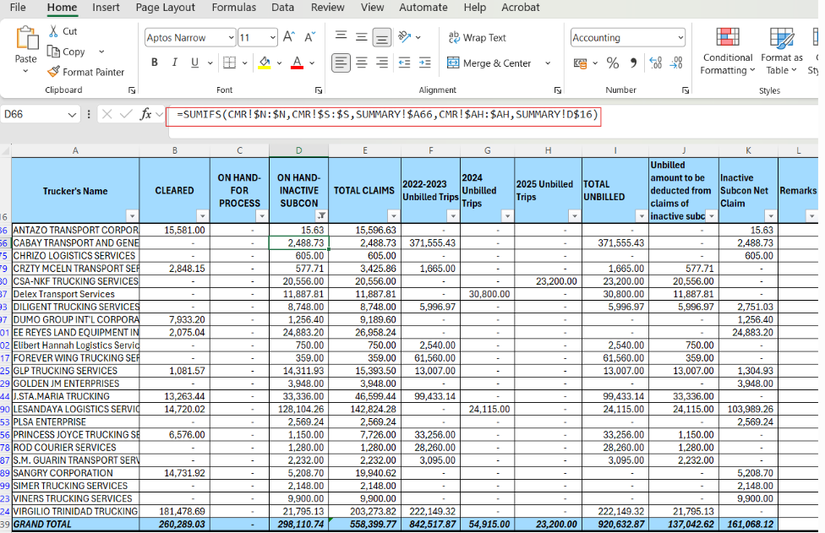Open the Page Layout ribbon tab
This screenshot has width=825, height=533.
click(x=165, y=8)
